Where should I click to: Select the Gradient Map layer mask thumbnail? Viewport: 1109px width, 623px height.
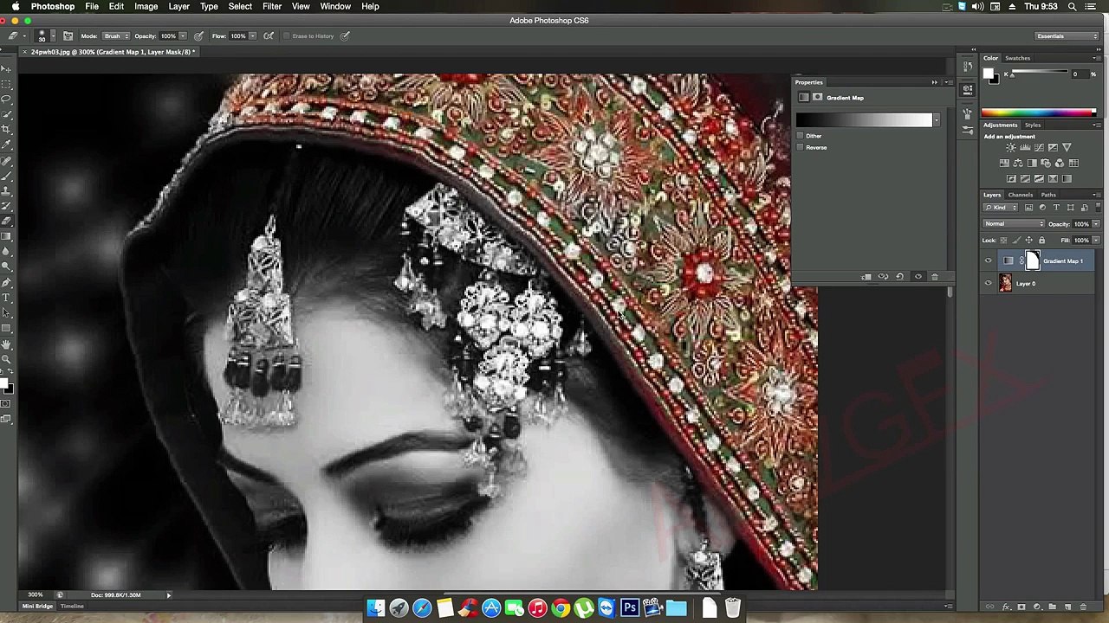1033,260
